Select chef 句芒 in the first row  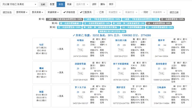[41, 45]
